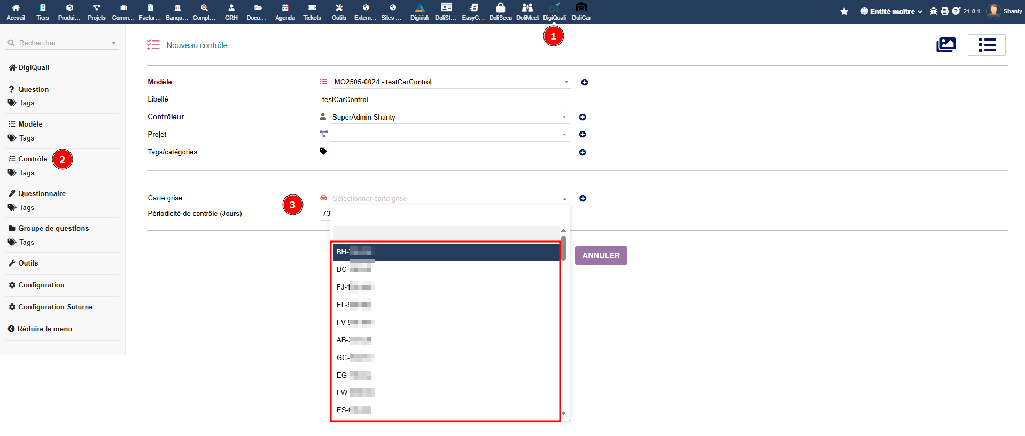Select the EG- license plate option

point(446,375)
